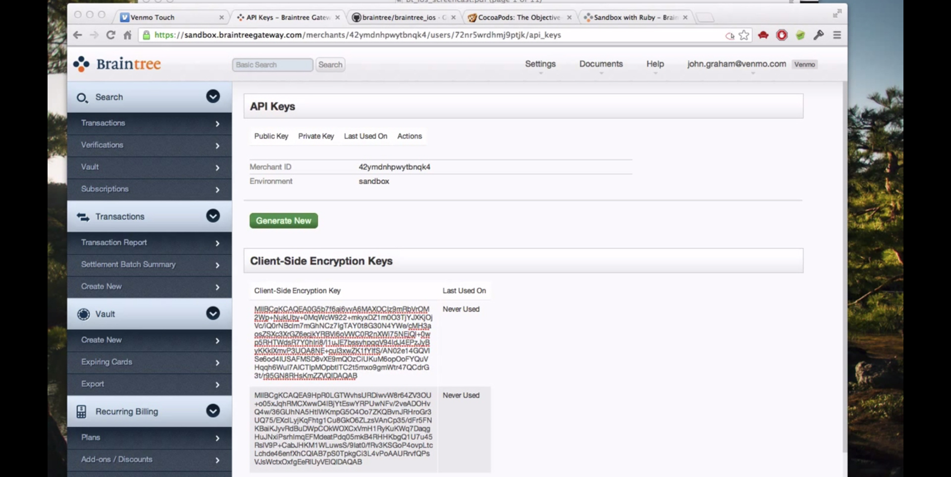Screen dimensions: 951x477
Task: Open Subscriptions sidebar link
Action: point(150,189)
